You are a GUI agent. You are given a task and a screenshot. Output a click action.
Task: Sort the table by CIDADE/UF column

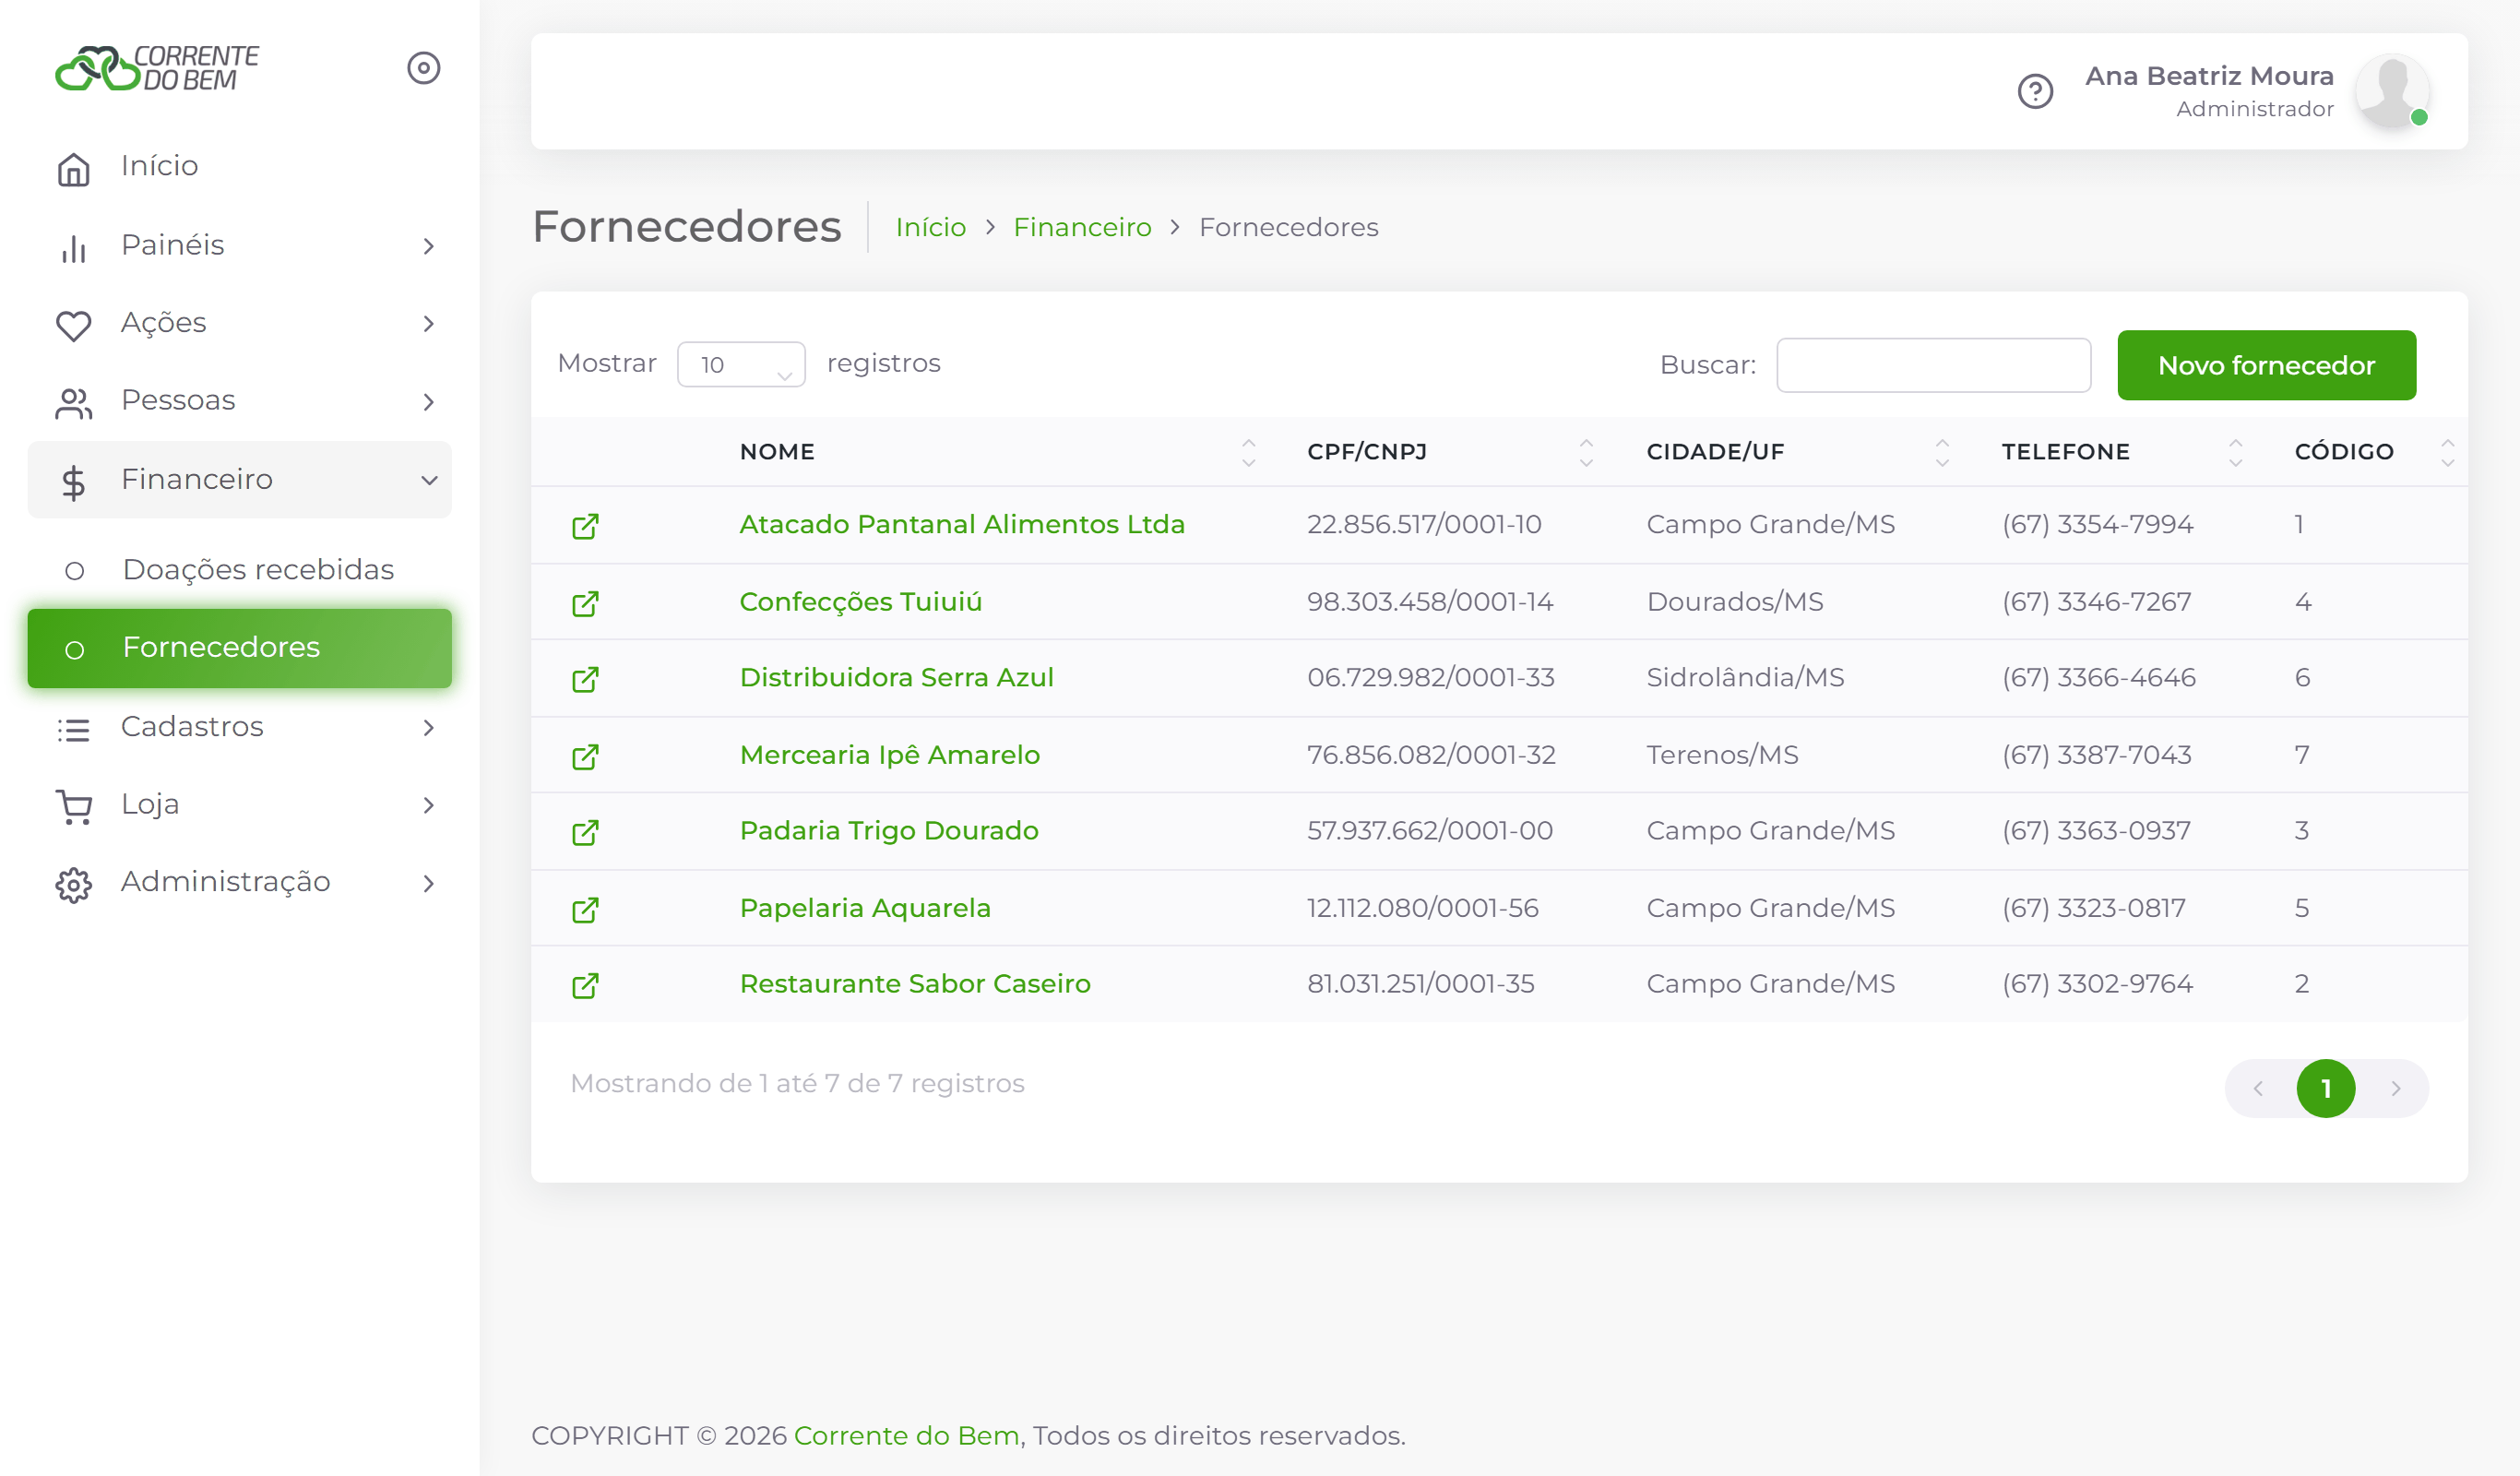pyautogui.click(x=1795, y=451)
